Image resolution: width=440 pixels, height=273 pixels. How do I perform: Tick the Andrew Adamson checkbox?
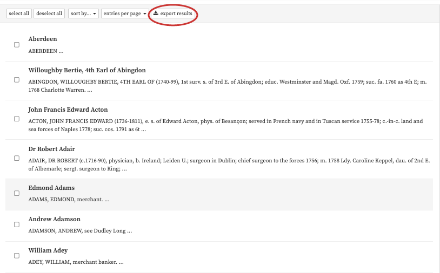(17, 224)
